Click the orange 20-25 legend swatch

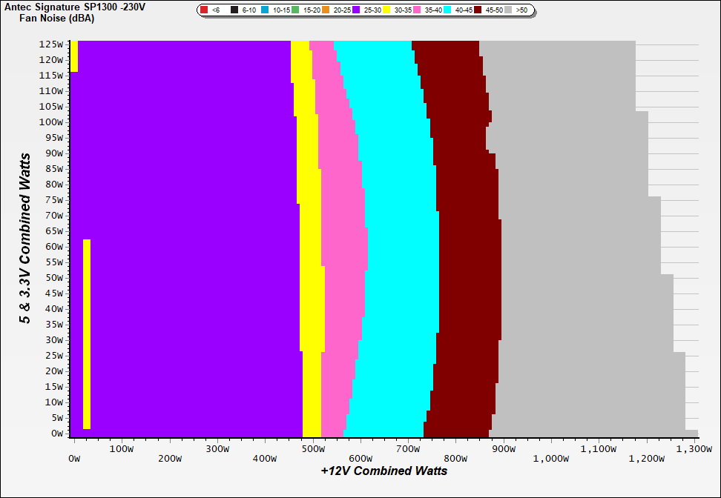tap(326, 10)
